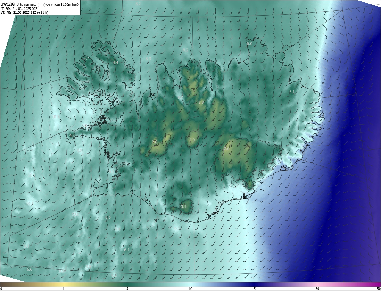This screenshot has width=381, height=291.
Task: Click the 2.6 value on Vatnajökull glacier
Action: (x=227, y=149)
